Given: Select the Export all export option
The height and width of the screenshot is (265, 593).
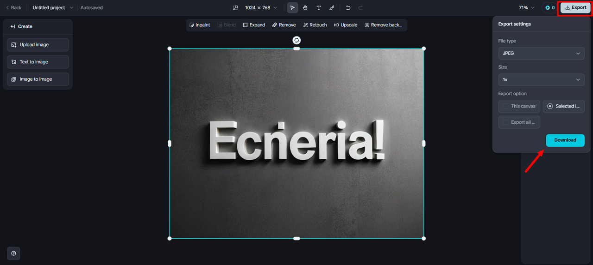Looking at the screenshot, I should click(519, 122).
